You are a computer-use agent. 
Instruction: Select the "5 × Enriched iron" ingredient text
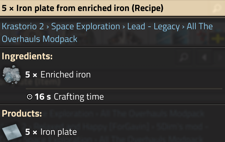[x=58, y=75]
